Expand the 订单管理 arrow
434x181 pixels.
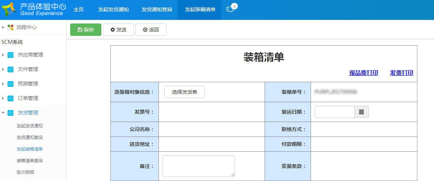click(x=3, y=98)
